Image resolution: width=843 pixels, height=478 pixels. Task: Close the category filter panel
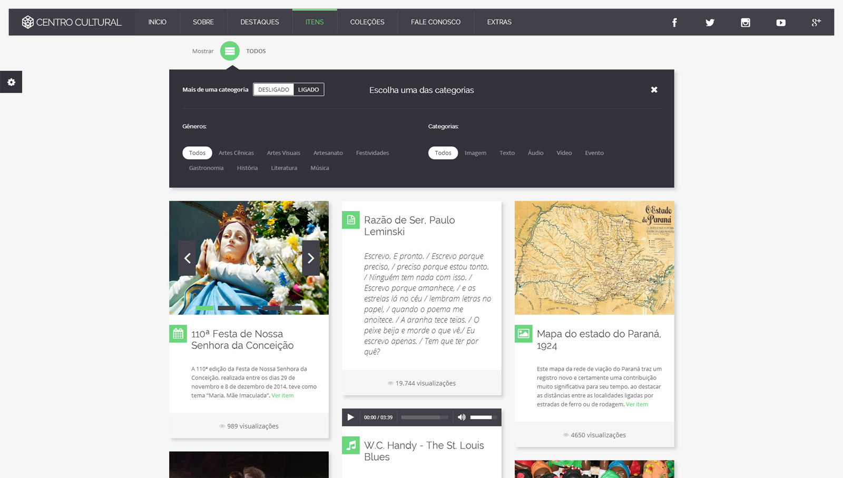click(654, 90)
